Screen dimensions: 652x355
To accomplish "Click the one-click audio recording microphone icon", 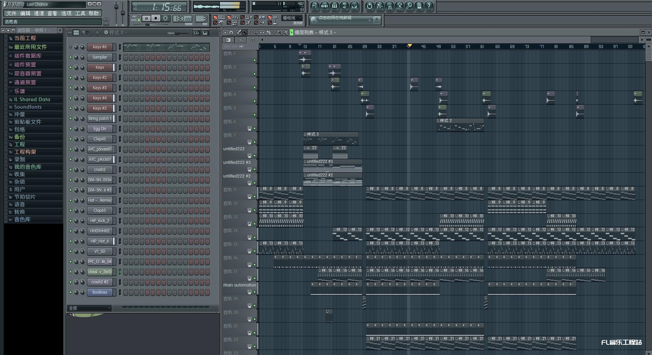I will [409, 6].
